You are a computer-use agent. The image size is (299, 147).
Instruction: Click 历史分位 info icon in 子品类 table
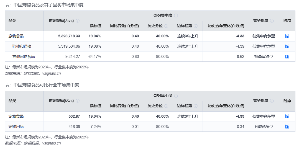coord(166,26)
